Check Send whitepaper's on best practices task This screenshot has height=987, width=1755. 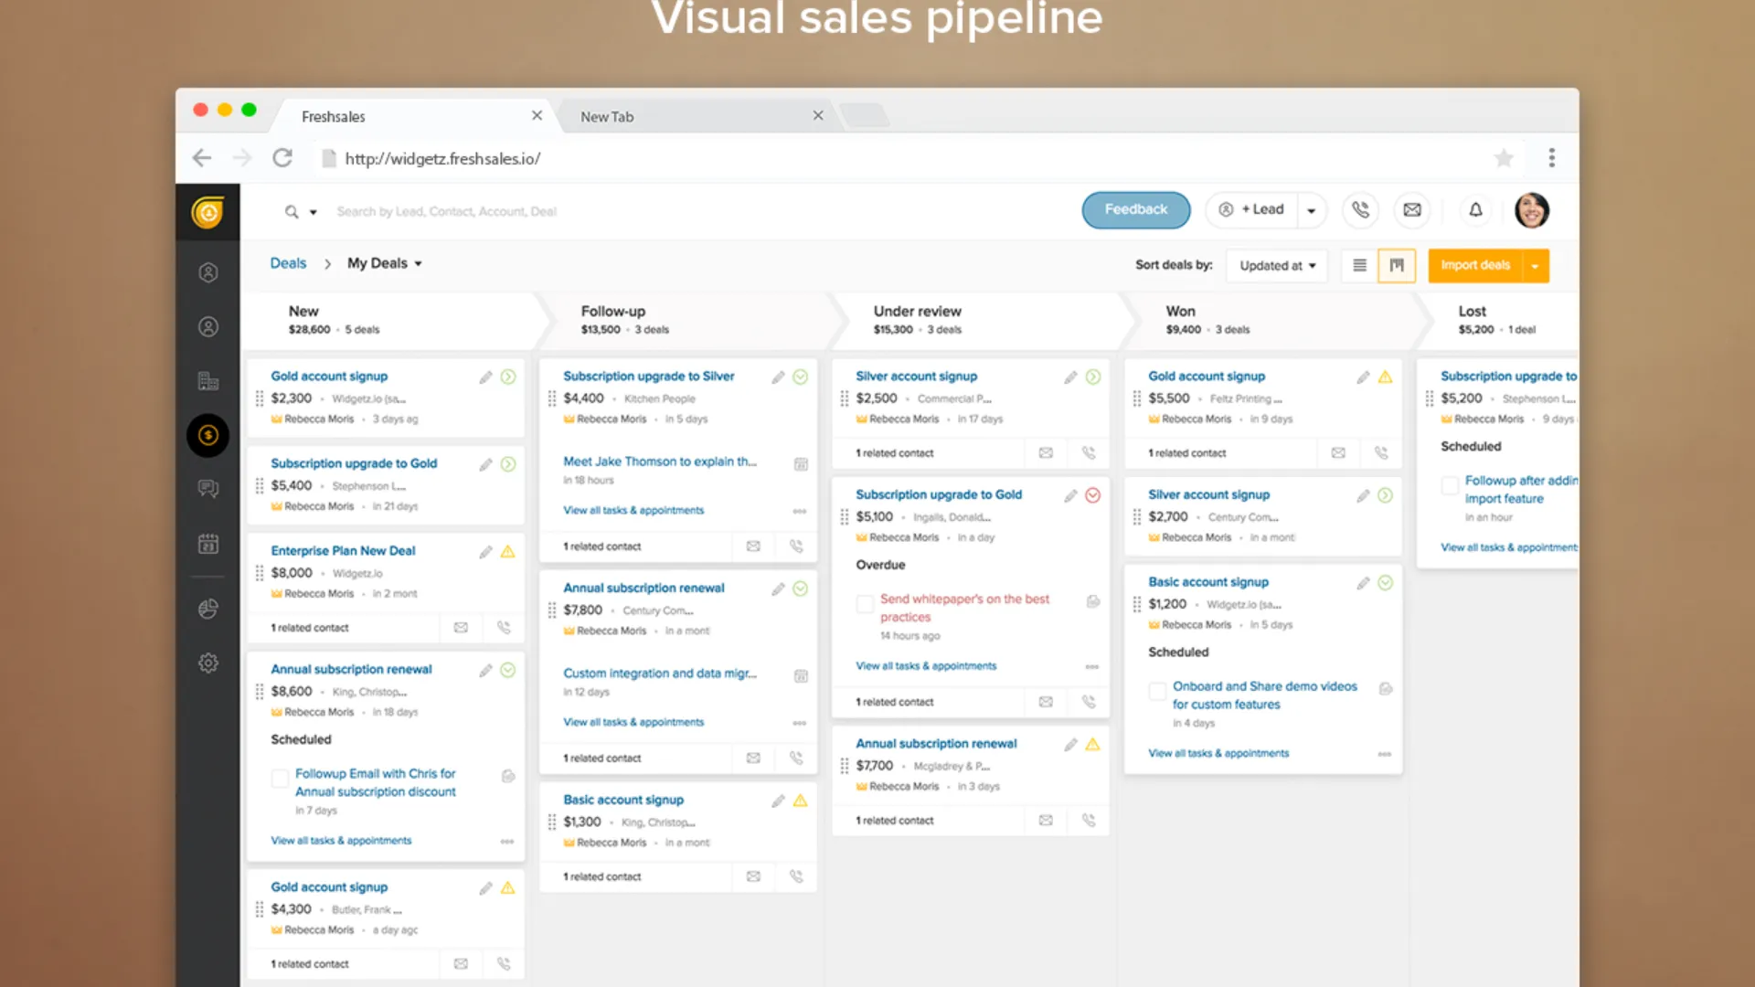pyautogui.click(x=864, y=604)
